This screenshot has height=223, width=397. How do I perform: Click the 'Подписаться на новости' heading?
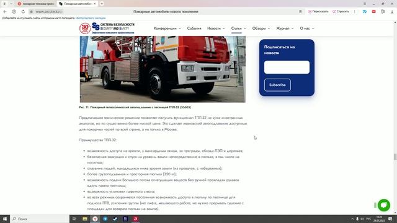279,50
